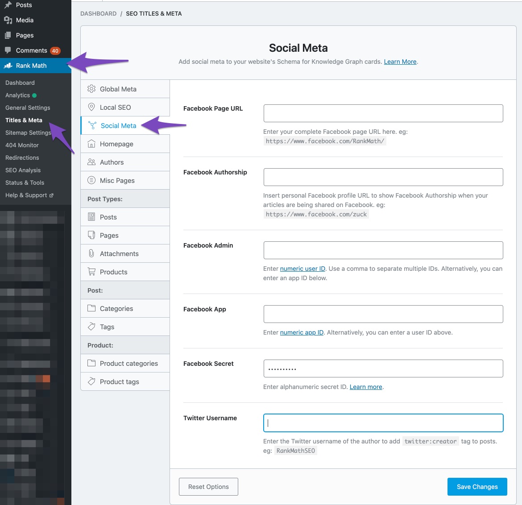
Task: Click the Tags label icon
Action: pos(91,327)
